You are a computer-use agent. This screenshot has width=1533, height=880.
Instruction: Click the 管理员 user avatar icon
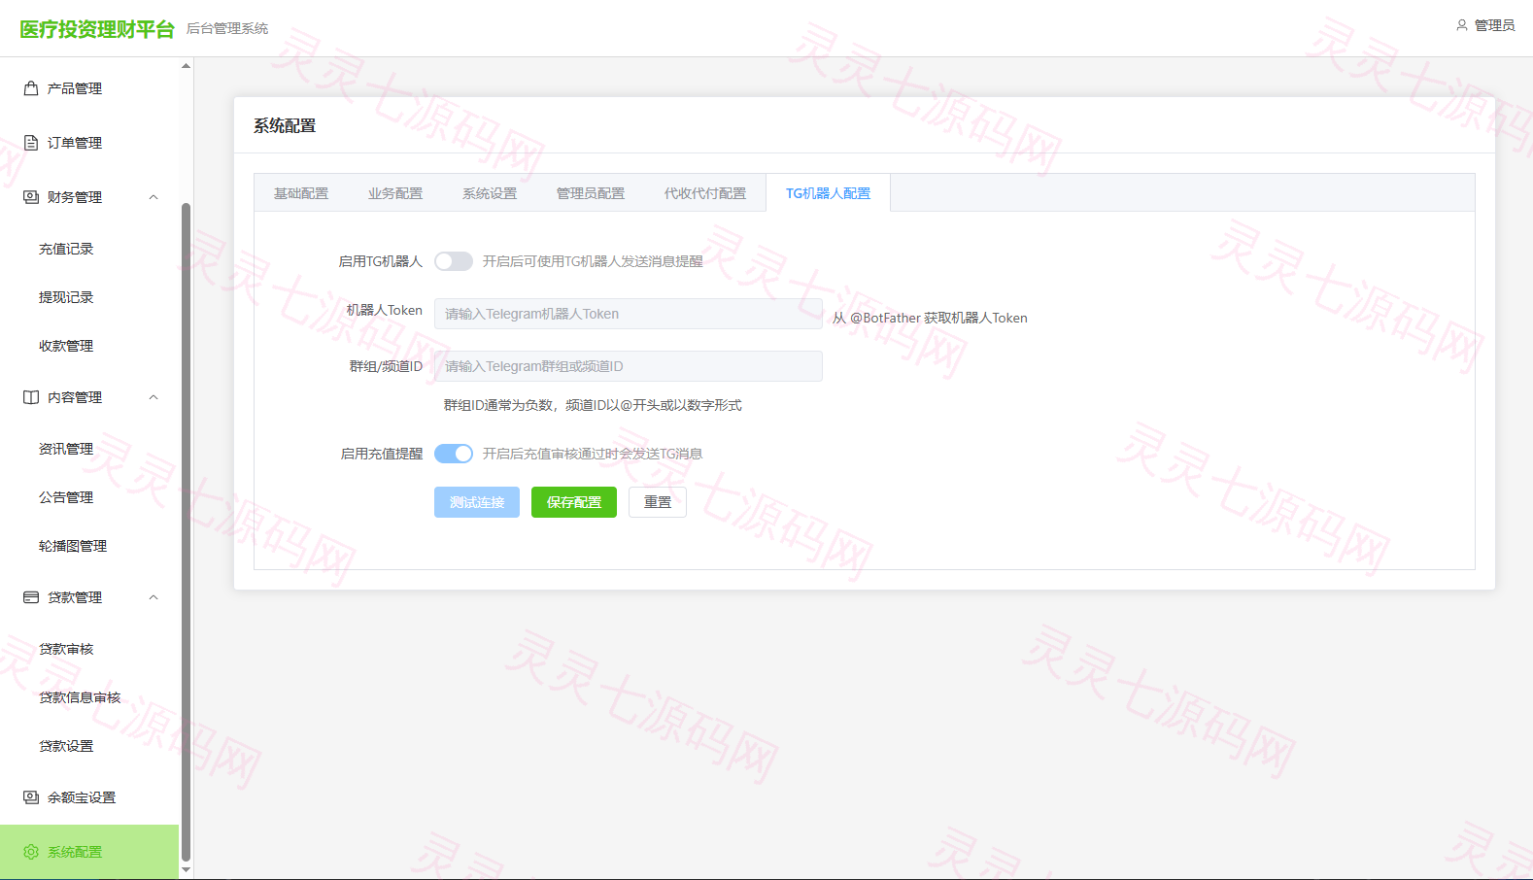(1462, 25)
